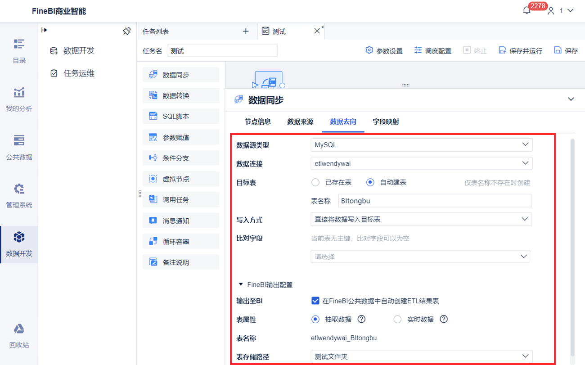
Task: Open the user account avatar icon
Action: [551, 11]
